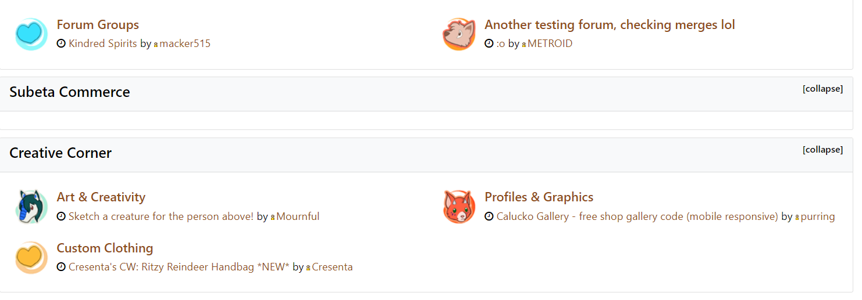Viewport: 862px width, 300px height.
Task: Click the red fox Profiles & Graphics icon
Action: [x=459, y=206]
